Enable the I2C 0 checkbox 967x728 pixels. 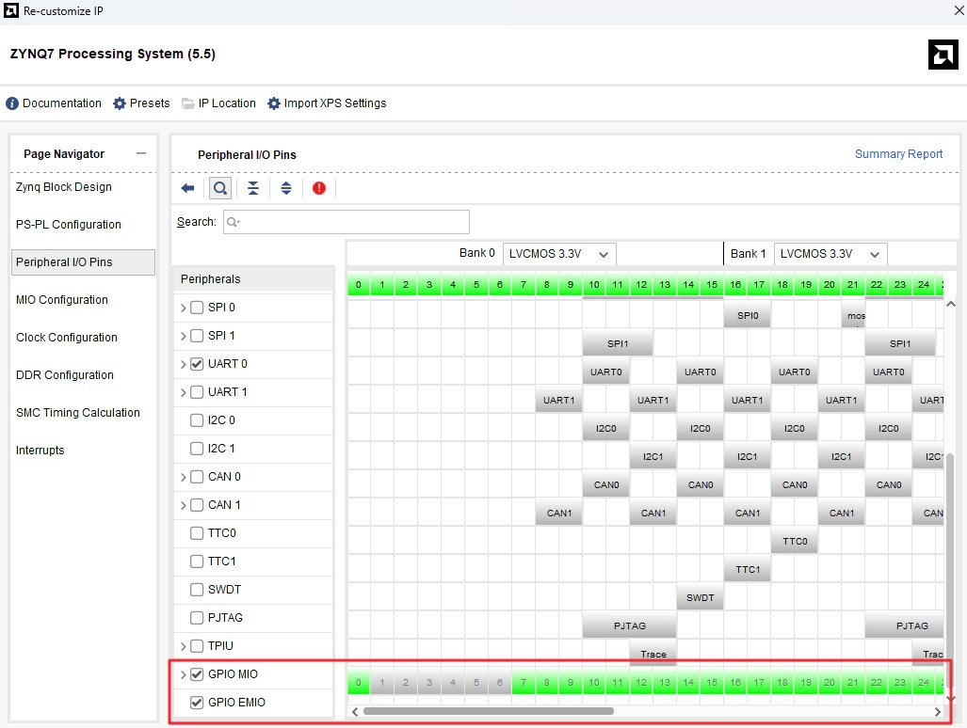[x=197, y=420]
